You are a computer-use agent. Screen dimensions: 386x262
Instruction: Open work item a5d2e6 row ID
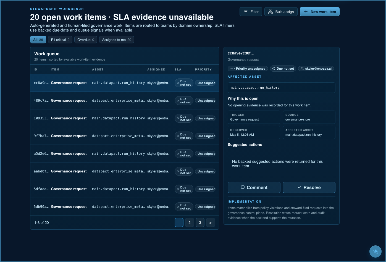pos(41,154)
